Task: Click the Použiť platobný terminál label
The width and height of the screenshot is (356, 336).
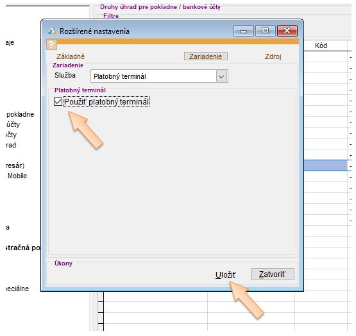Action: (x=106, y=102)
